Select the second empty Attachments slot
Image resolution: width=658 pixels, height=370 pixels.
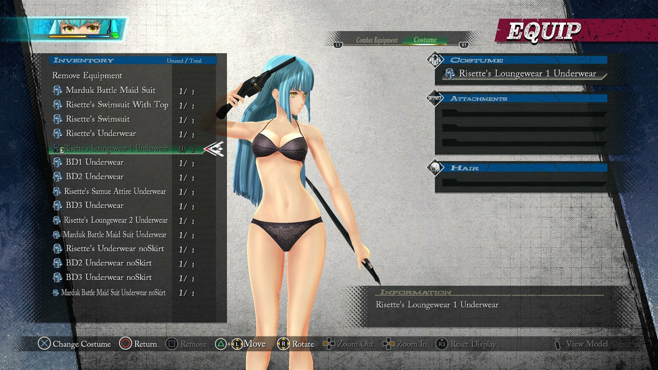[x=524, y=128]
